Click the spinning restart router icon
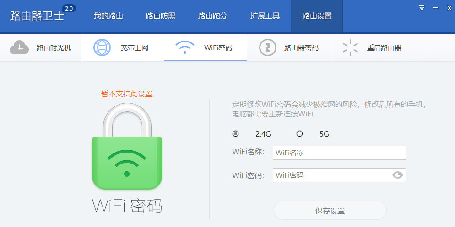455x227 pixels. click(350, 48)
